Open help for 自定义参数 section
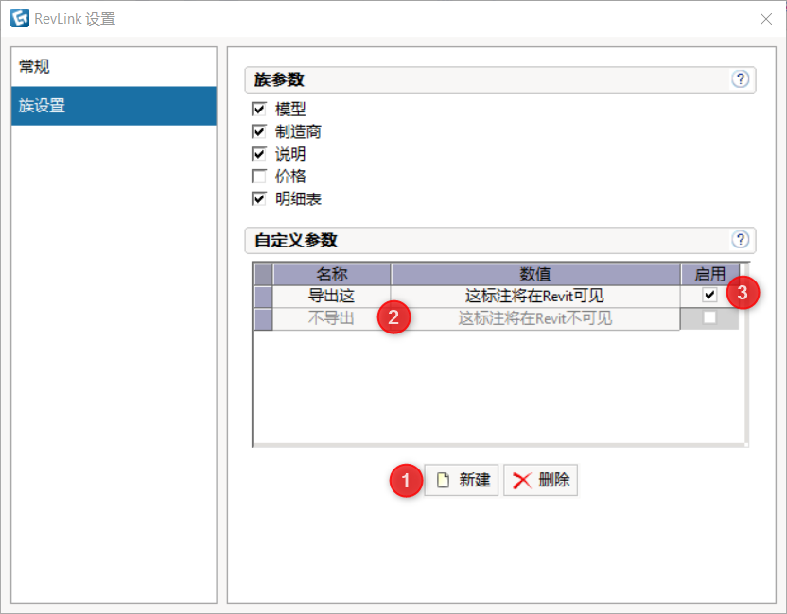Screen dimensions: 787x614 coord(741,240)
